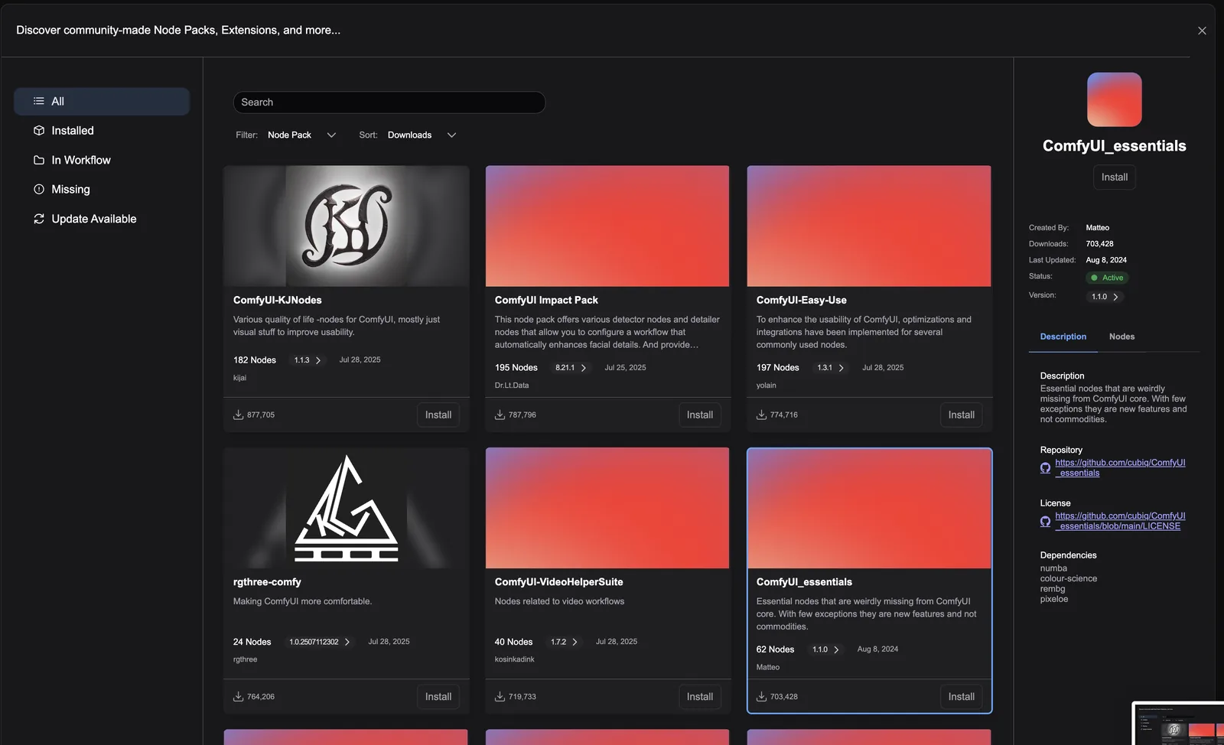Select Update Available in the sidebar

coord(102,219)
